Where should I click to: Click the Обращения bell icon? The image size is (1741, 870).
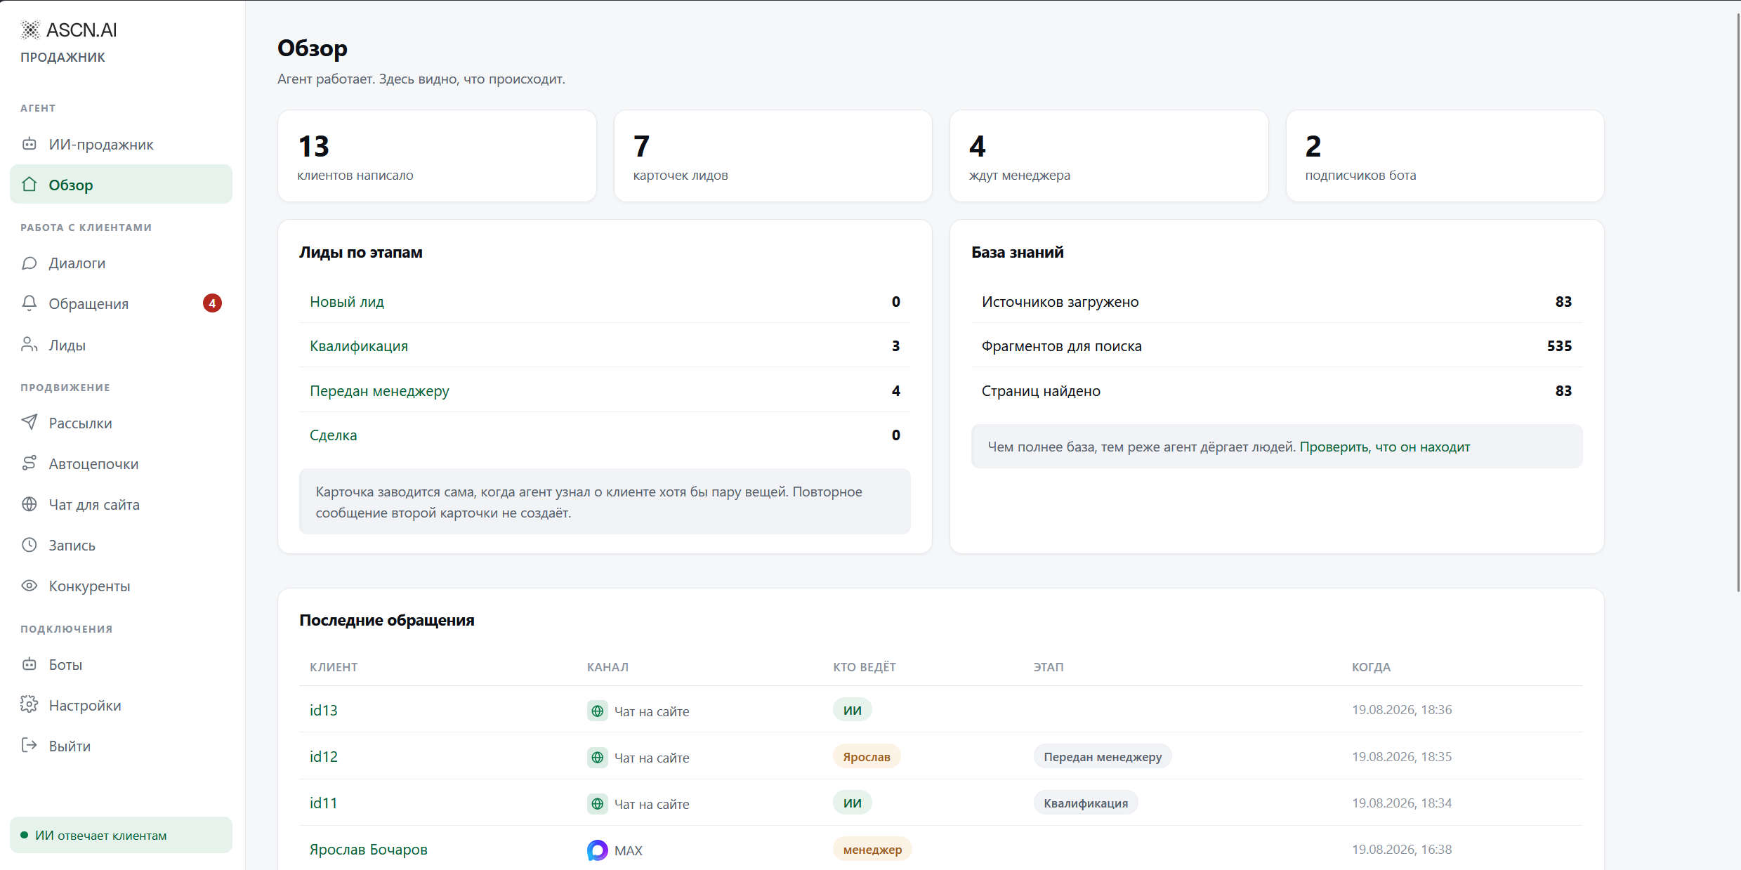point(29,303)
